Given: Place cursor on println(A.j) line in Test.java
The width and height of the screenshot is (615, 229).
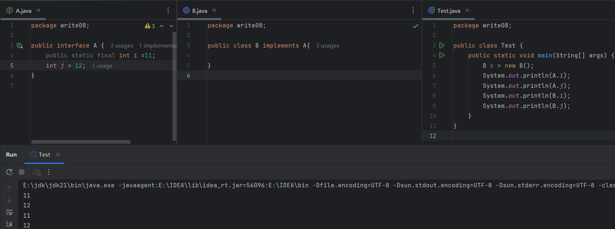Looking at the screenshot, I should [526, 86].
